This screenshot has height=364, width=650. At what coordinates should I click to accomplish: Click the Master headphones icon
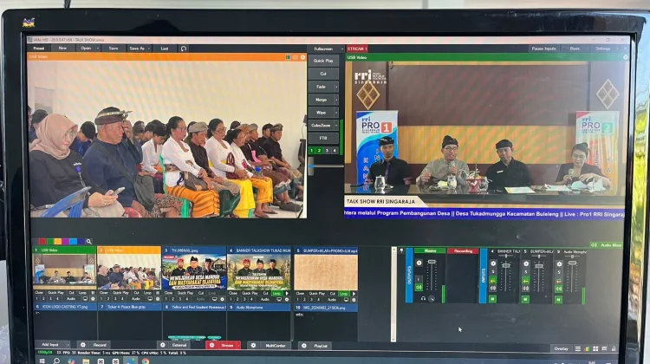pos(423,298)
